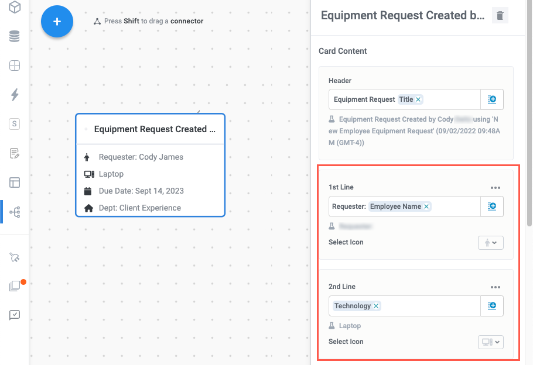Click the blue add-field icon beside Title chip
Image resolution: width=533 pixels, height=365 pixels.
492,99
